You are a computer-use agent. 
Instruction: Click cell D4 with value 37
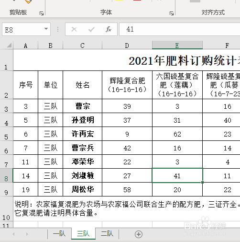(x=127, y=120)
